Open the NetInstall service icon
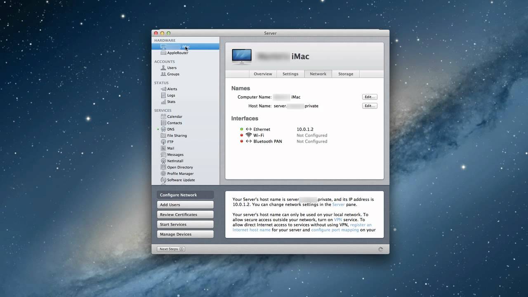 click(x=164, y=161)
